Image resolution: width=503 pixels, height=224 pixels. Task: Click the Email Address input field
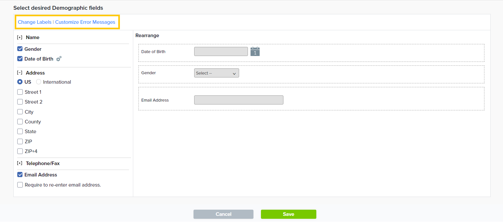click(238, 100)
